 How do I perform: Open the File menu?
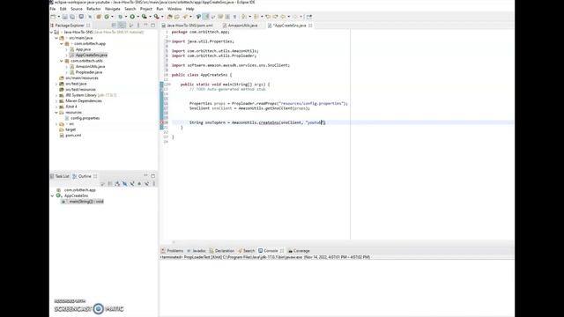(53, 9)
